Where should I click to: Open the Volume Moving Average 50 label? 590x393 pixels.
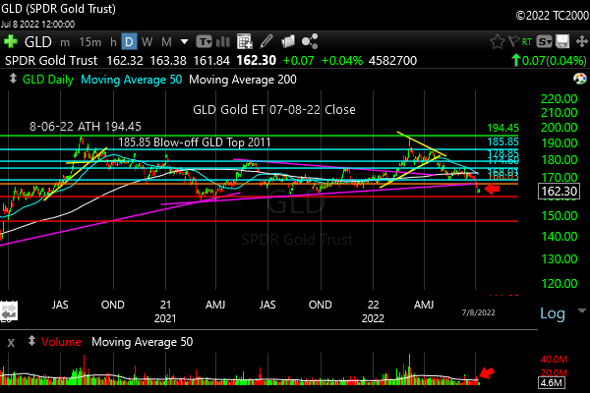(143, 342)
